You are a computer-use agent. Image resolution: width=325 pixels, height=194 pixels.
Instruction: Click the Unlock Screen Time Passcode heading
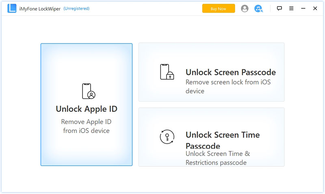click(223, 140)
